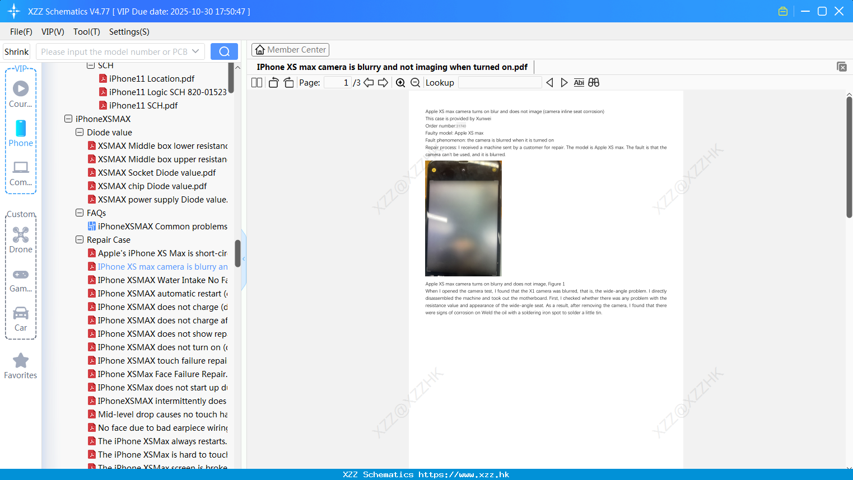
Task: Select the open PDF document tab
Action: (392, 67)
